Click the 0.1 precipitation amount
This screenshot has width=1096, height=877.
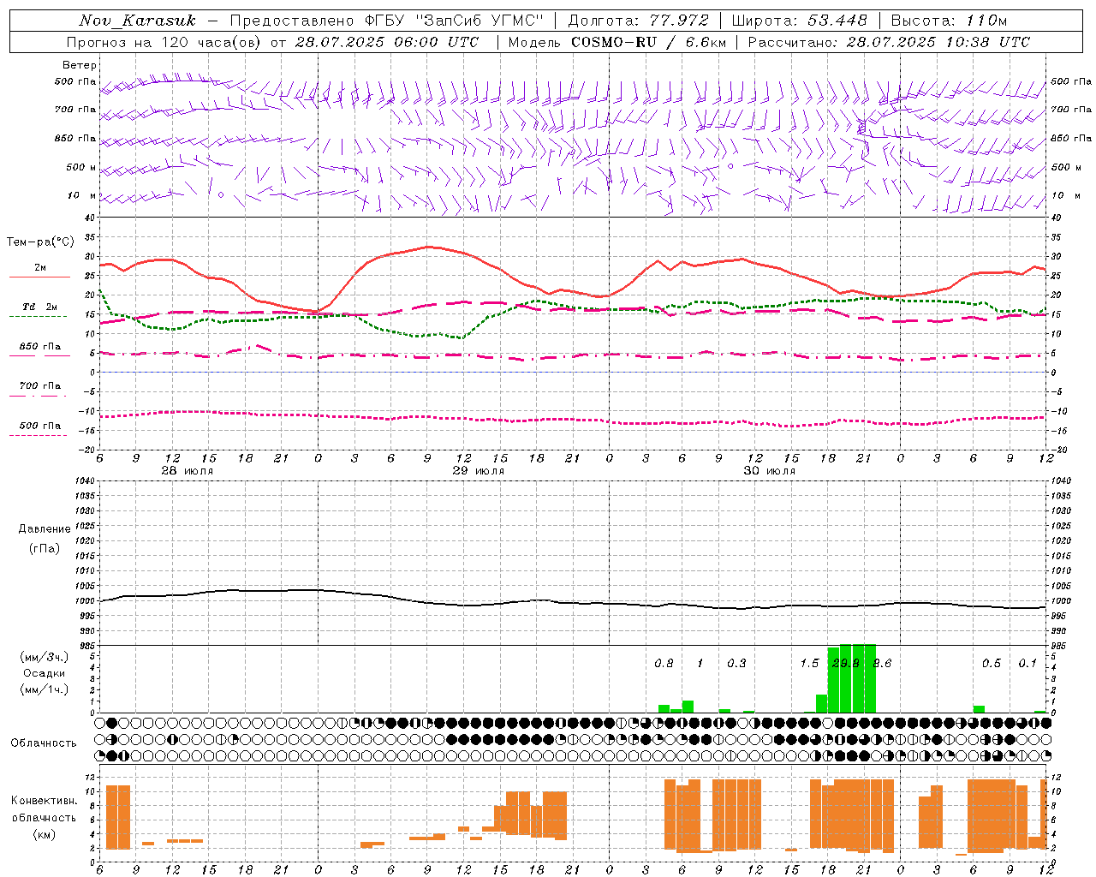point(1027,664)
